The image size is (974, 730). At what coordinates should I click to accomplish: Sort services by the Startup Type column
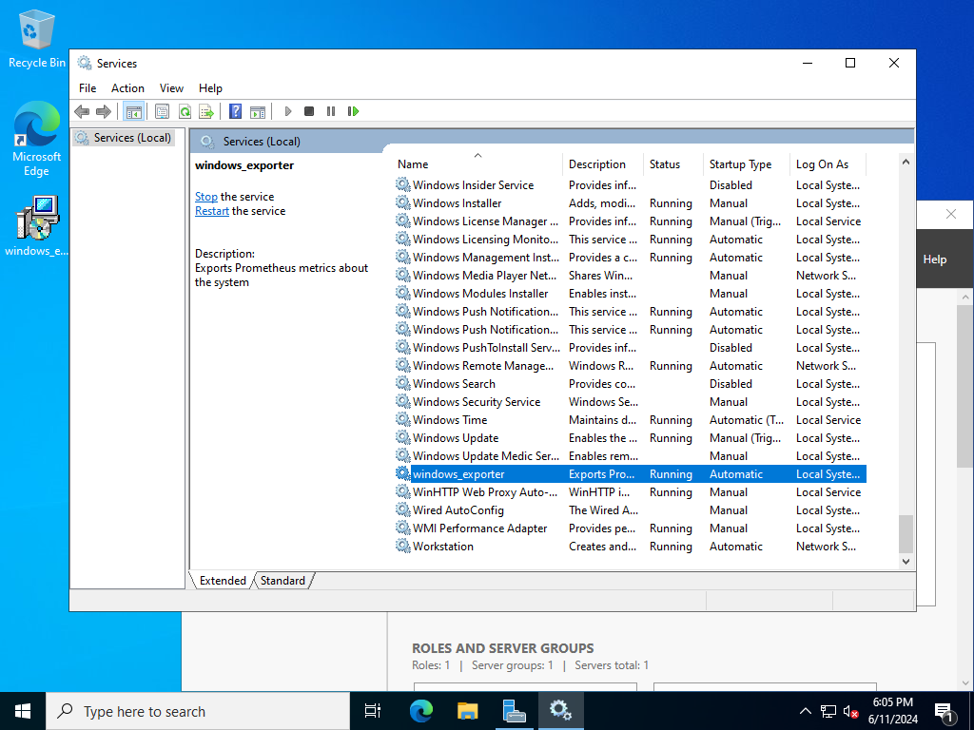click(x=740, y=164)
